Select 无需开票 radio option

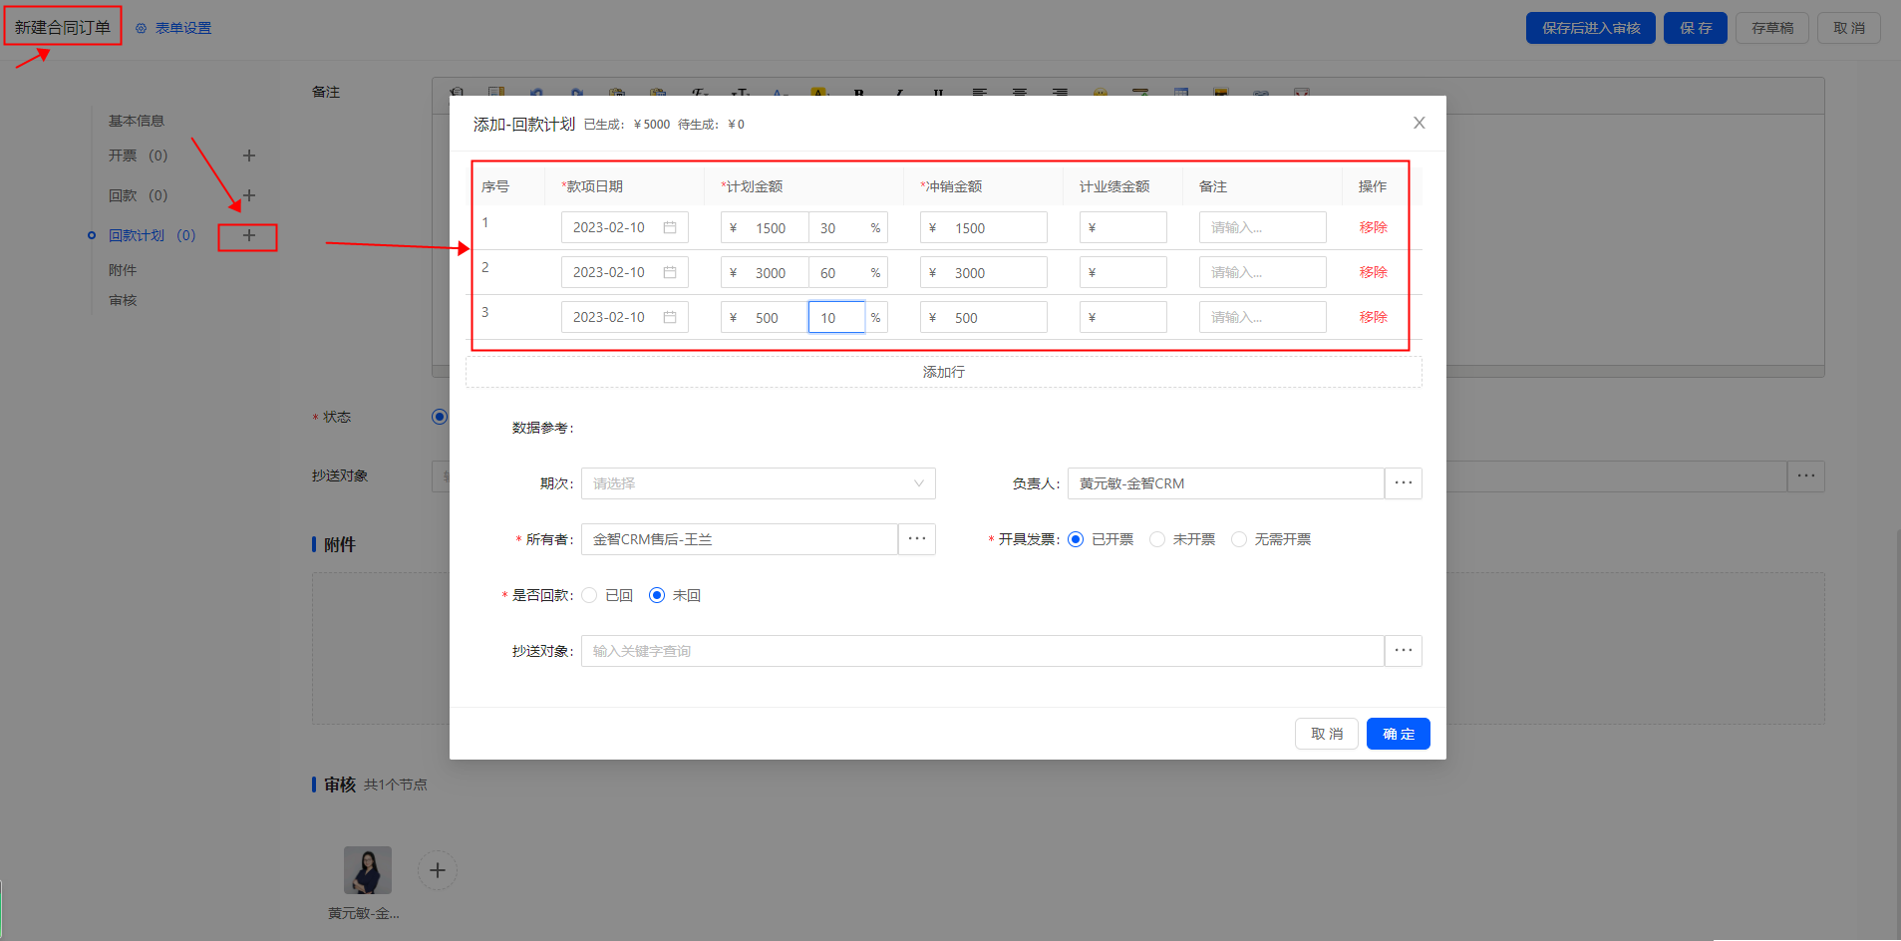click(1239, 539)
